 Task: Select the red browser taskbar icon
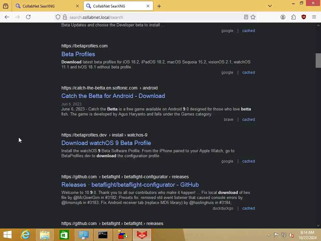[x=142, y=235]
